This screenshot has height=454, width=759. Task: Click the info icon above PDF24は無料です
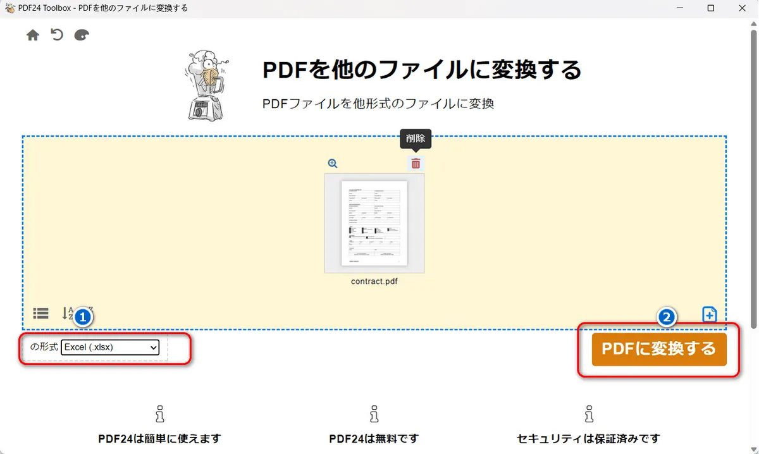374,415
